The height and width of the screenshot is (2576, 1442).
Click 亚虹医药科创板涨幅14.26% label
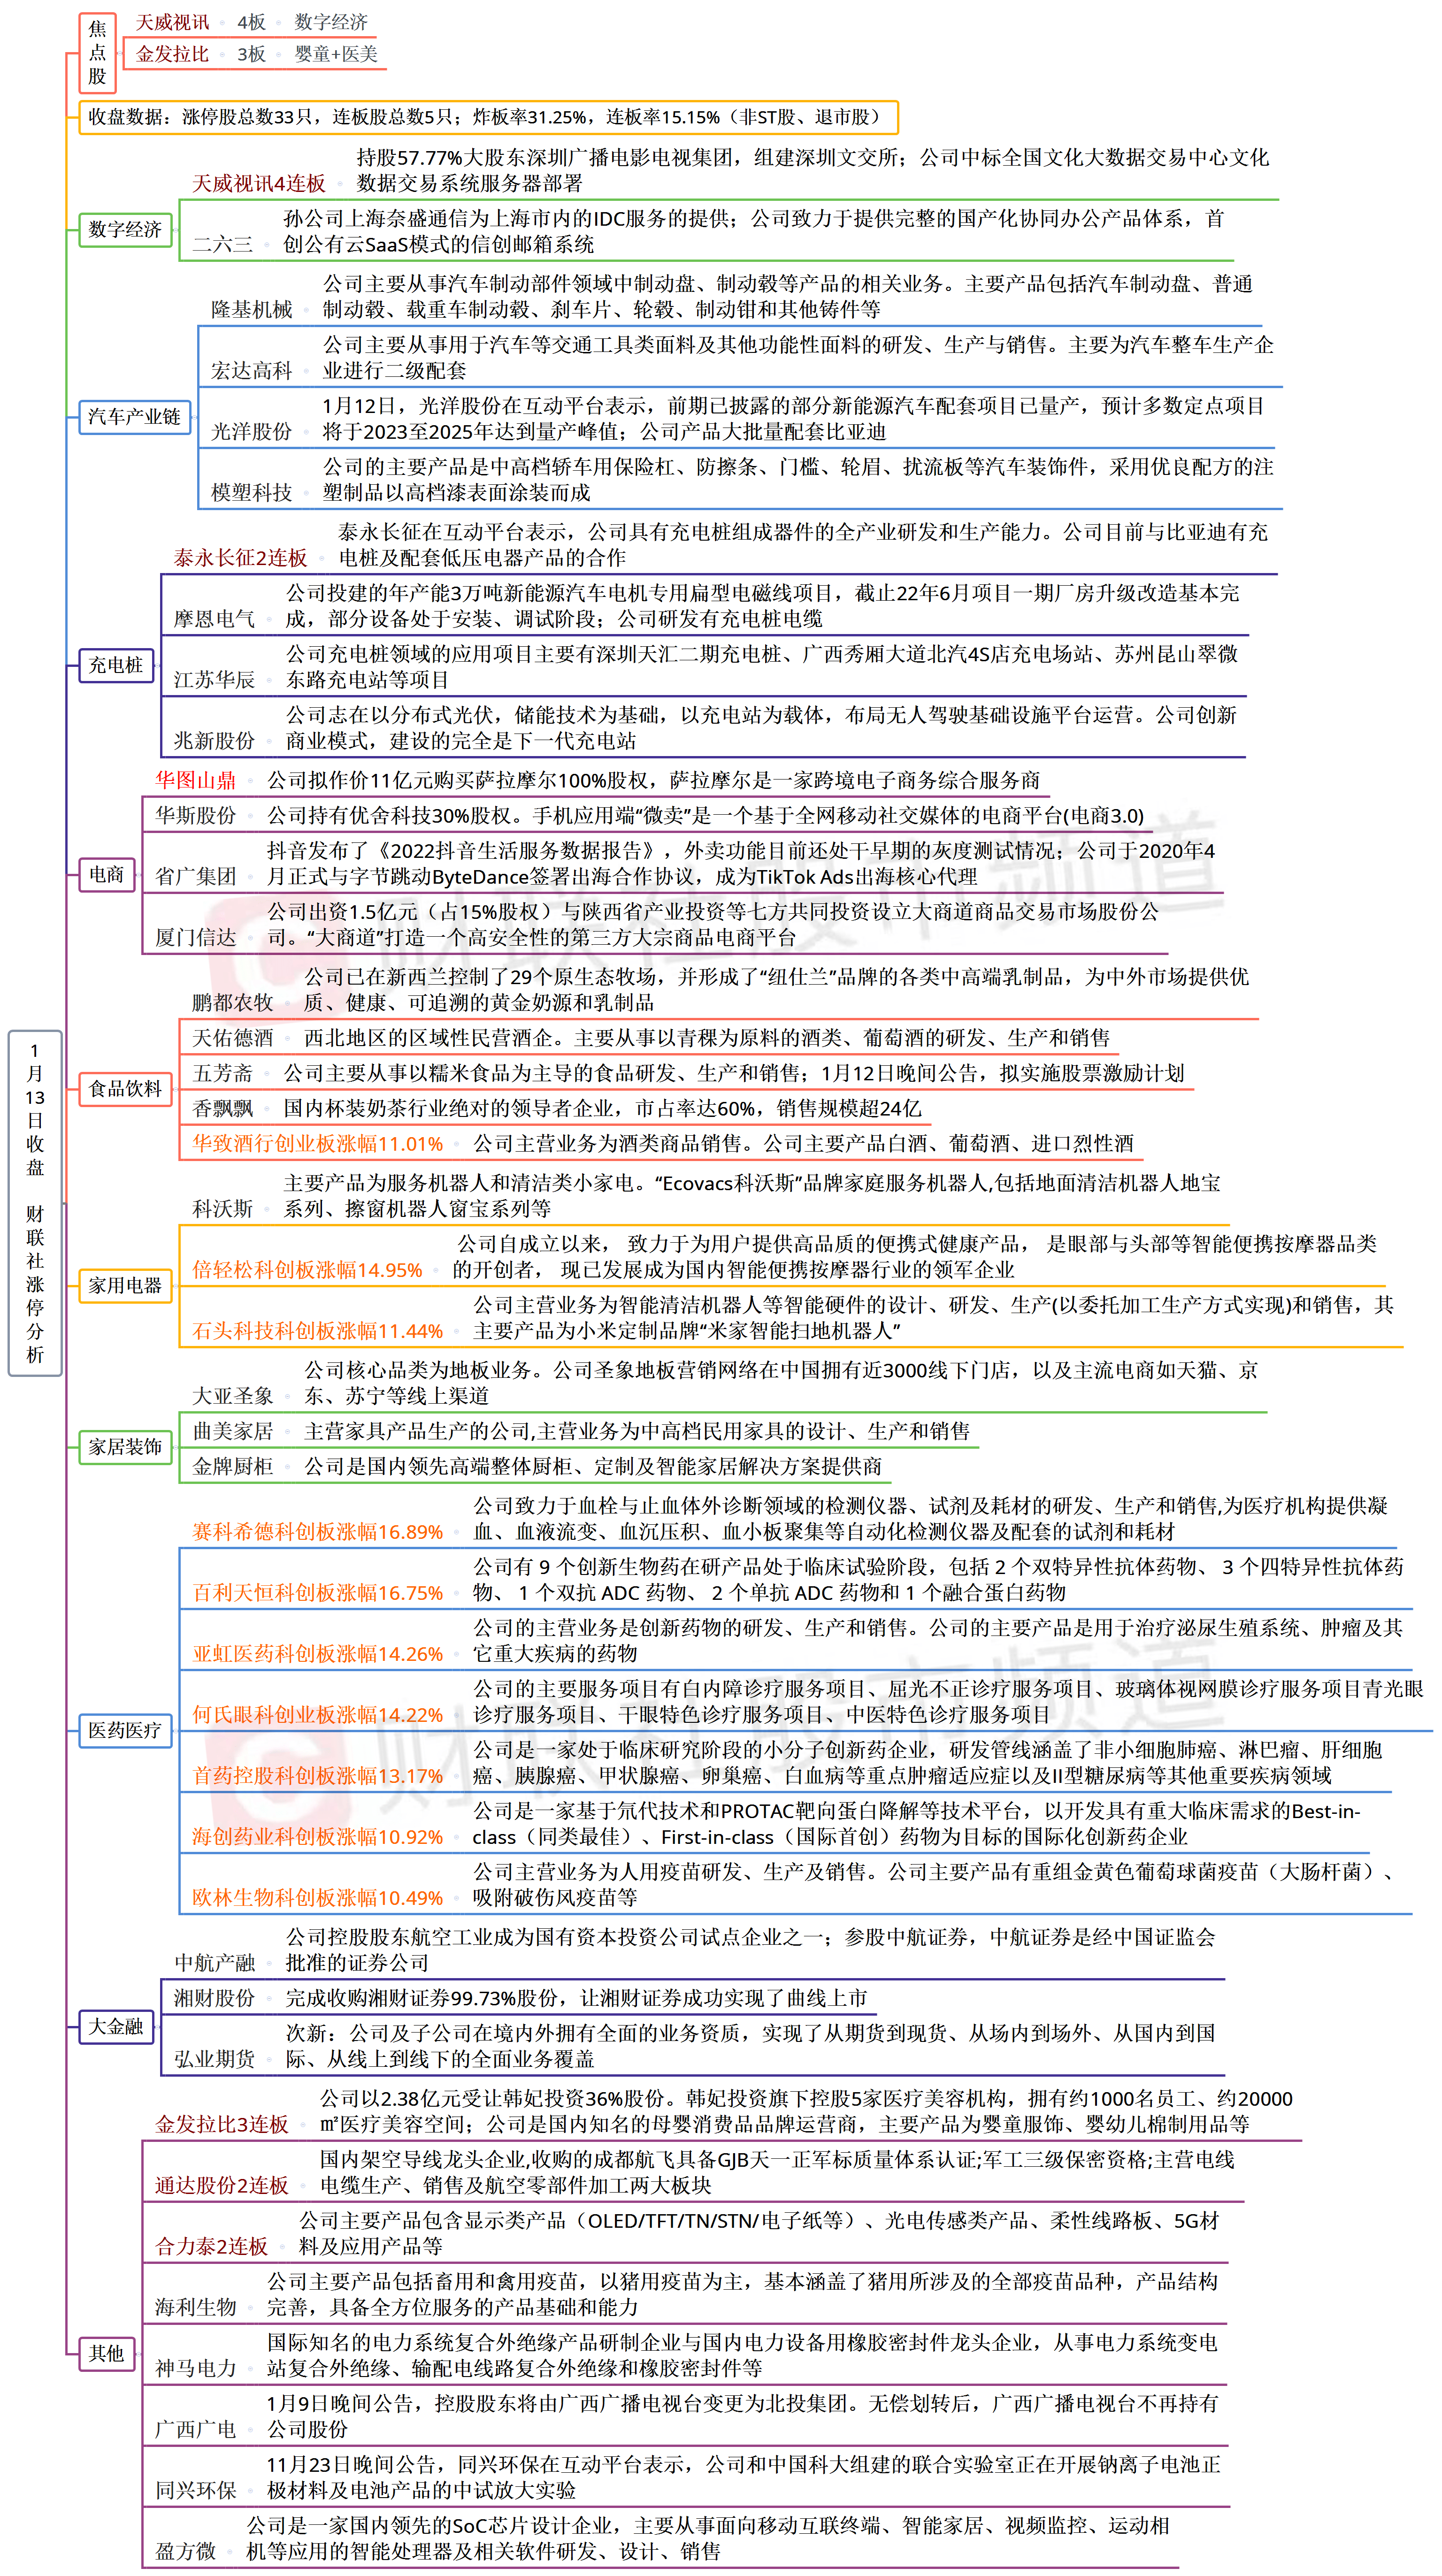point(318,1654)
